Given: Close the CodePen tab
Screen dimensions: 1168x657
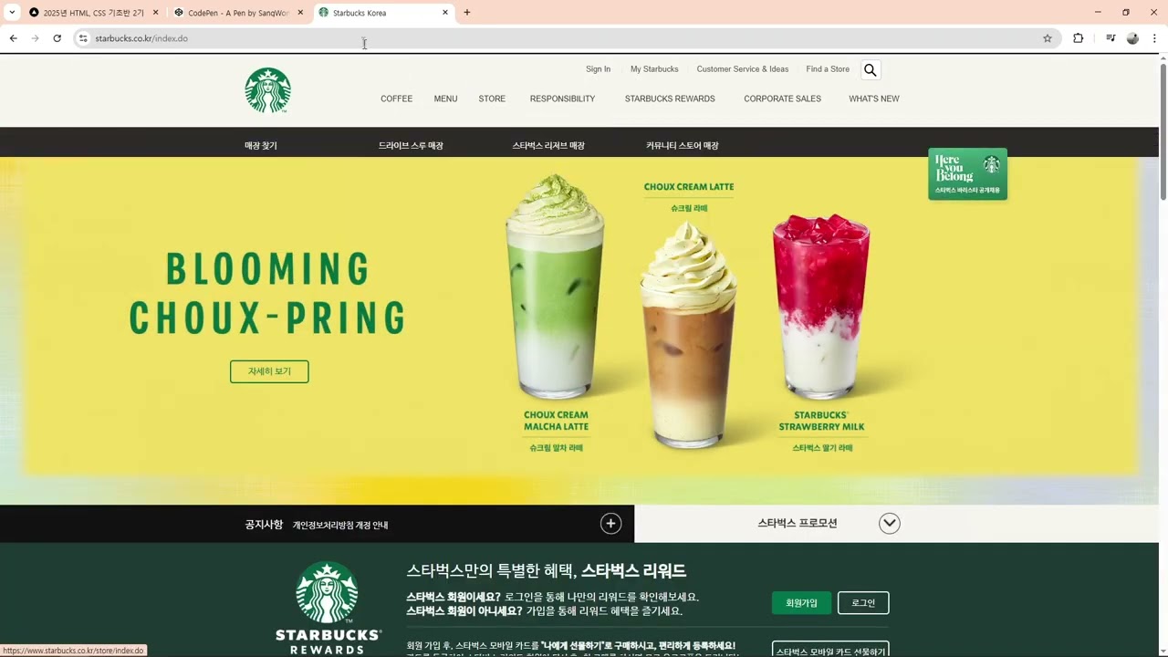Looking at the screenshot, I should 300,13.
